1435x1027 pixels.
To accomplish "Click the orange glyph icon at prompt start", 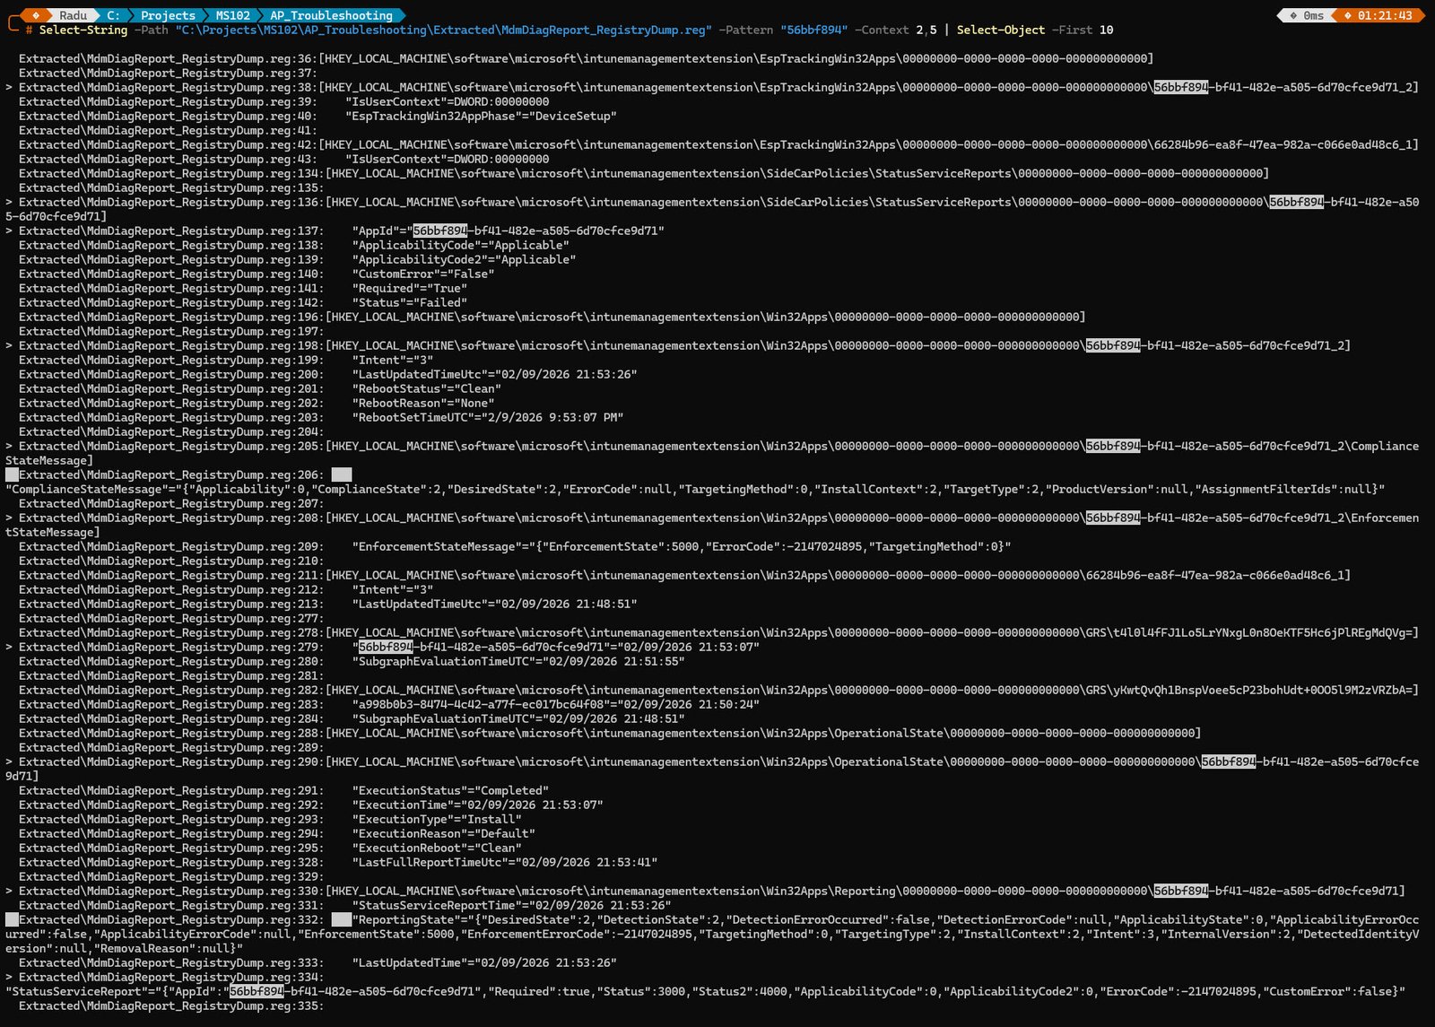I will tap(36, 15).
